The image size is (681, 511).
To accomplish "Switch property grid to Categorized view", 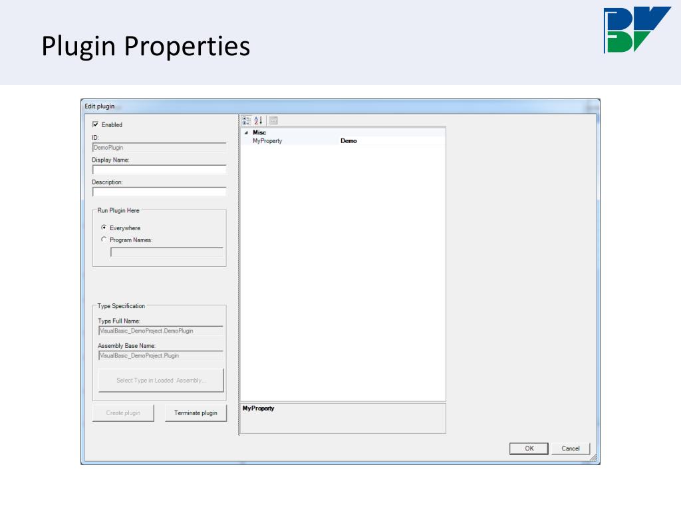I will tap(246, 120).
